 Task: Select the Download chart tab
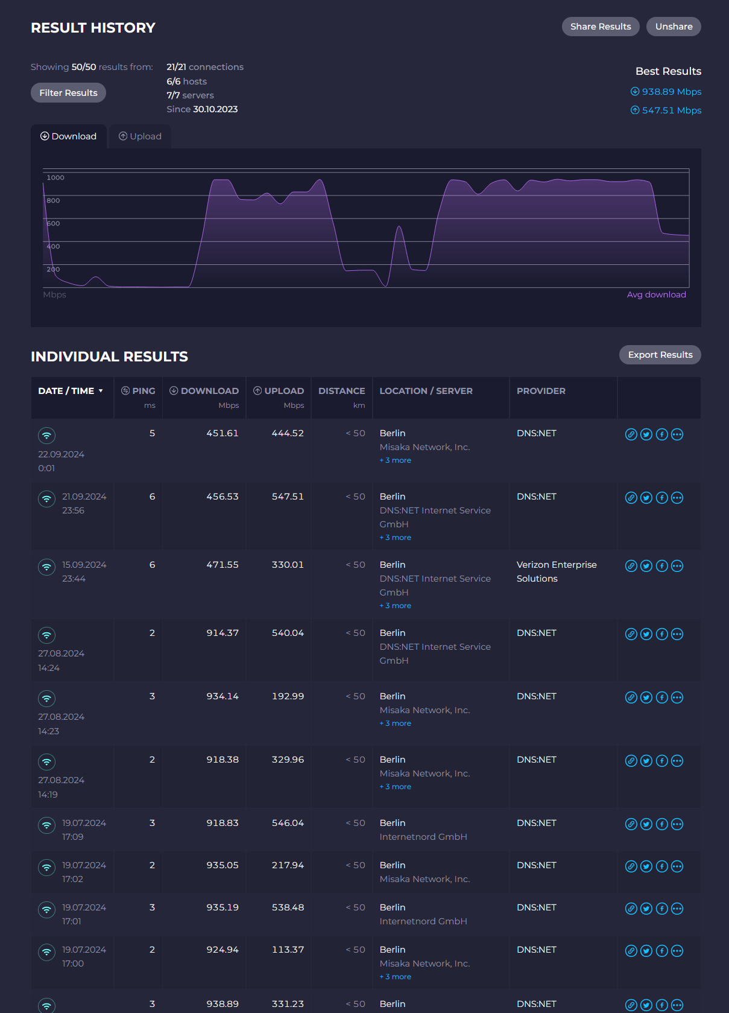point(69,136)
